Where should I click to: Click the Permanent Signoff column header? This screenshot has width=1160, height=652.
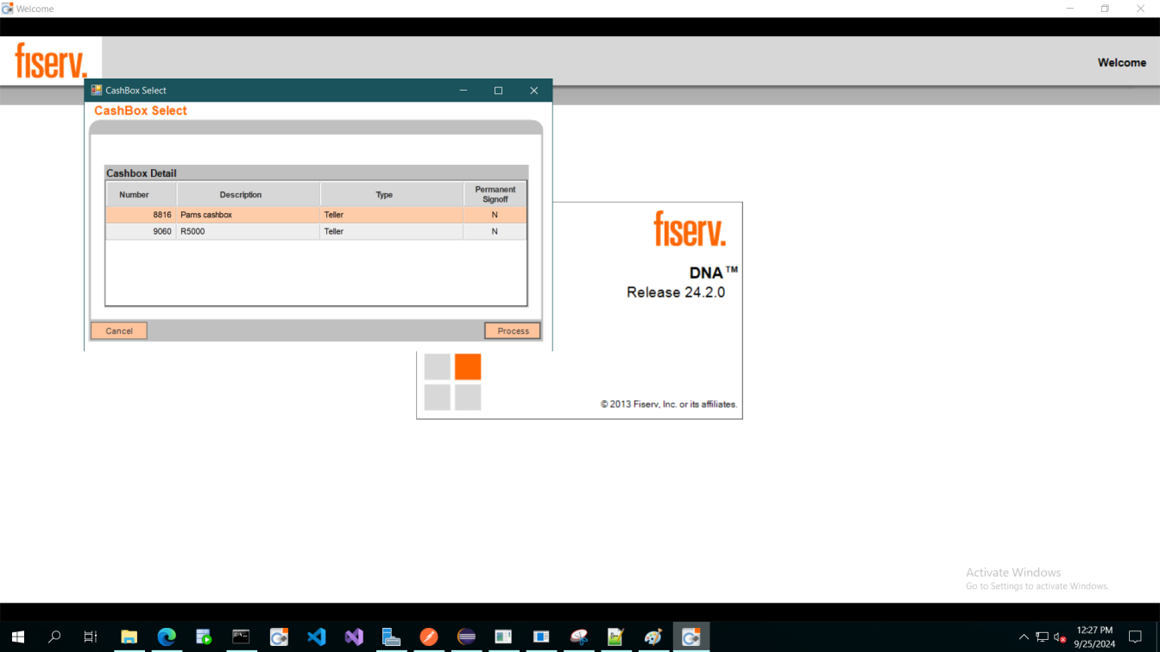(495, 194)
